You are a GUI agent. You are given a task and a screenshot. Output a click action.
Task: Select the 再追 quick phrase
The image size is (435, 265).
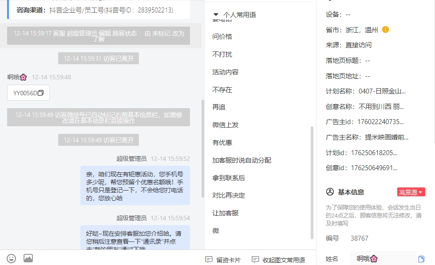tap(219, 107)
